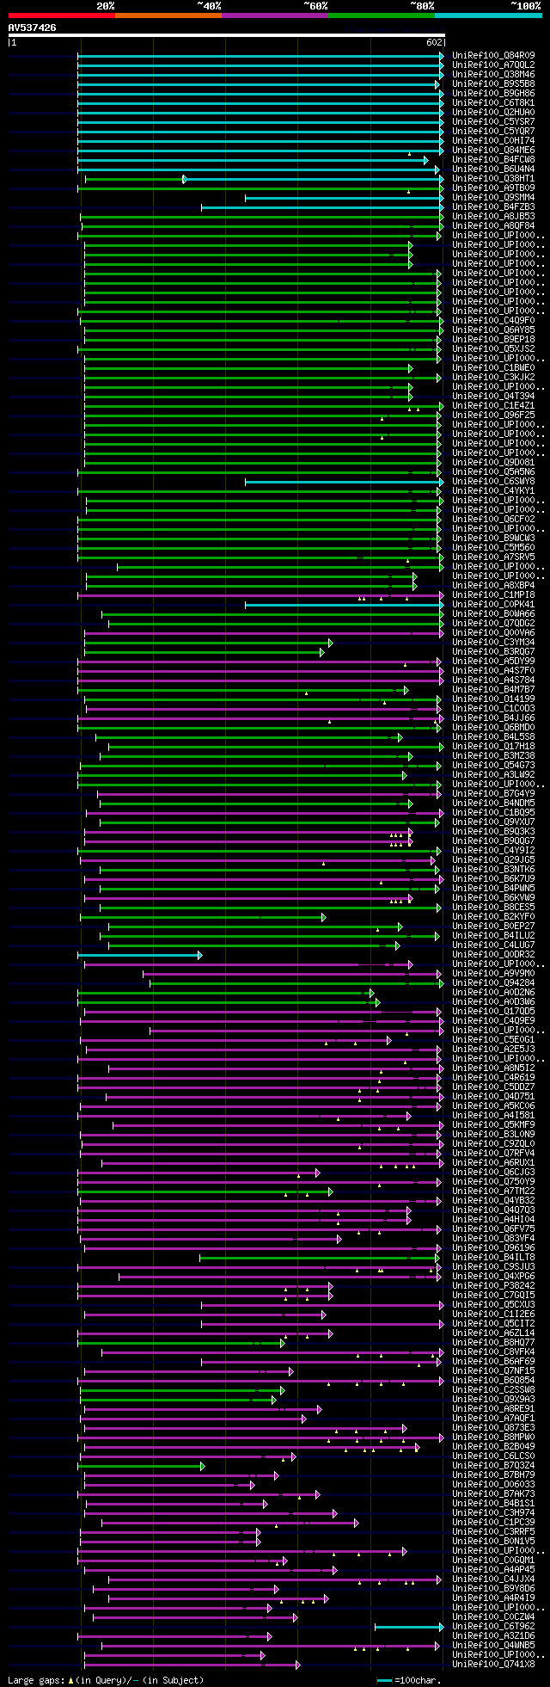The width and height of the screenshot is (550, 1687).
Task: Open hit UniRef100_Q84R09
Action: (x=493, y=56)
